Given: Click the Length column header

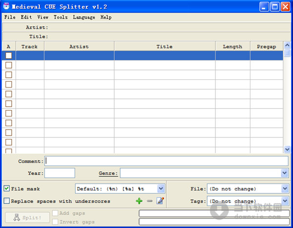Looking at the screenshot, I should (x=232, y=46).
